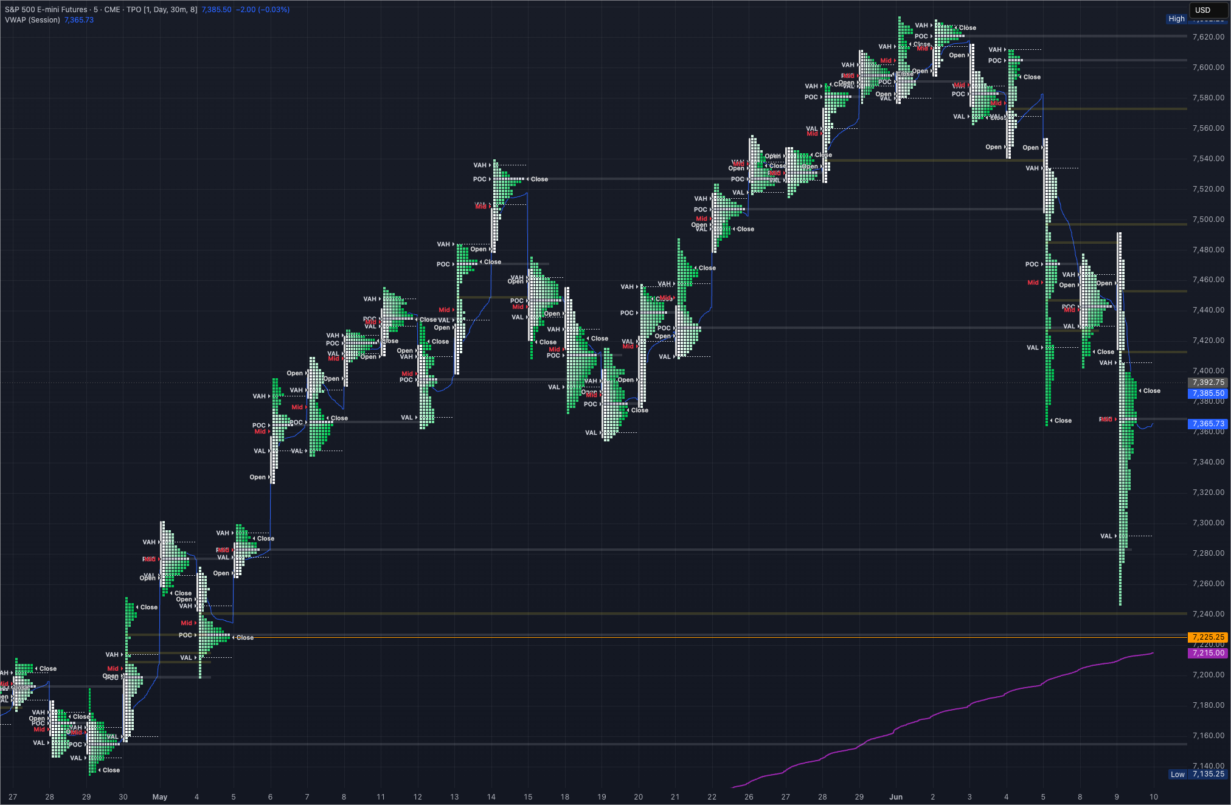Click the 22 date on the time axis

(x=712, y=797)
